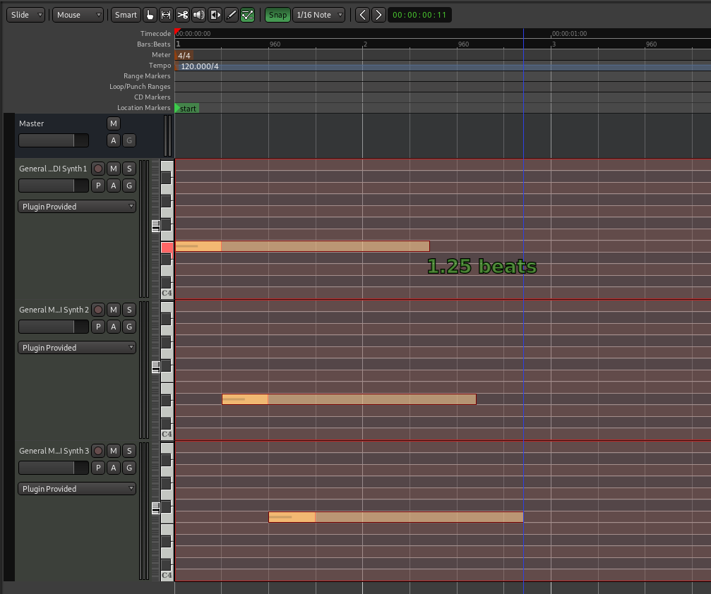Choose the Cut (scissors) tool
The height and width of the screenshot is (594, 711).
pyautogui.click(x=182, y=15)
